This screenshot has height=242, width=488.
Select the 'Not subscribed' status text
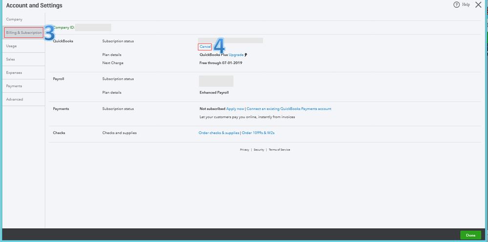(212, 109)
